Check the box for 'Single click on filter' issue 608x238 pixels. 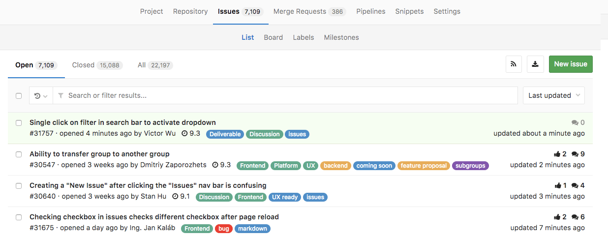coord(19,122)
